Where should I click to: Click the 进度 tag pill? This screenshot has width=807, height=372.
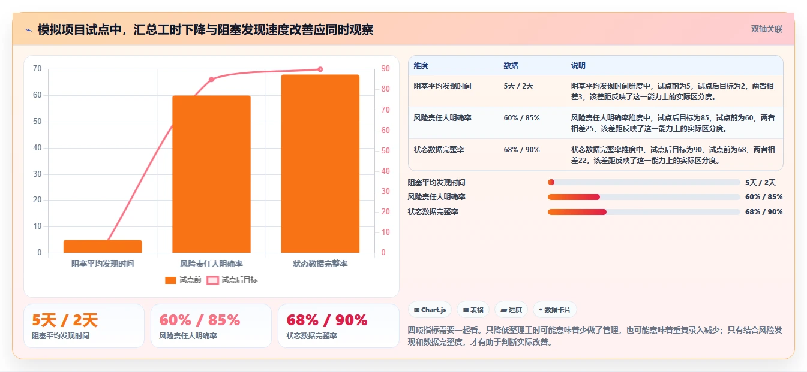coord(511,310)
